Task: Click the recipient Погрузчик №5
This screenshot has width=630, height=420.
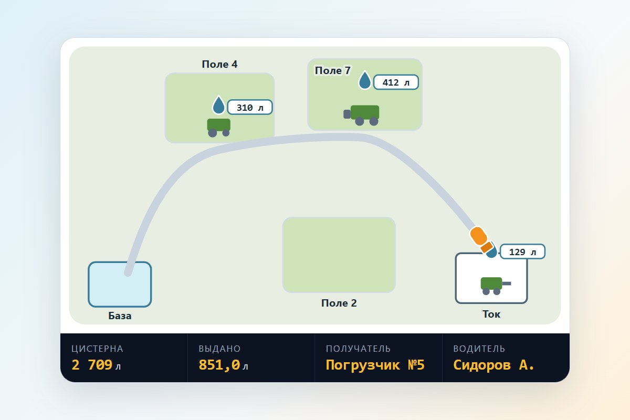Action: pos(375,365)
